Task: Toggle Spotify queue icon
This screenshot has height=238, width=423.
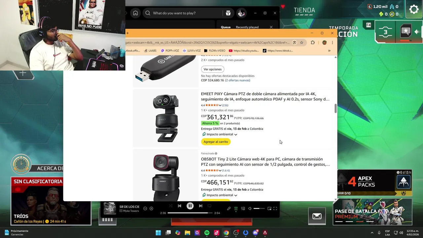Action: point(236,209)
